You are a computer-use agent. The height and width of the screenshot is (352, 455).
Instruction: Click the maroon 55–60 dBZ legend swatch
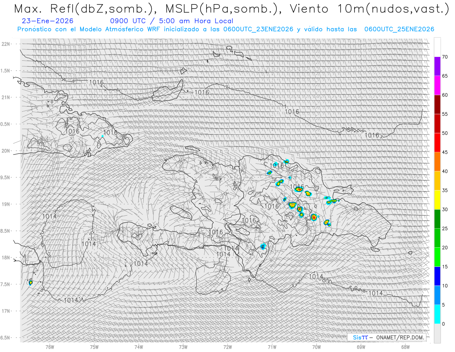(x=437, y=104)
